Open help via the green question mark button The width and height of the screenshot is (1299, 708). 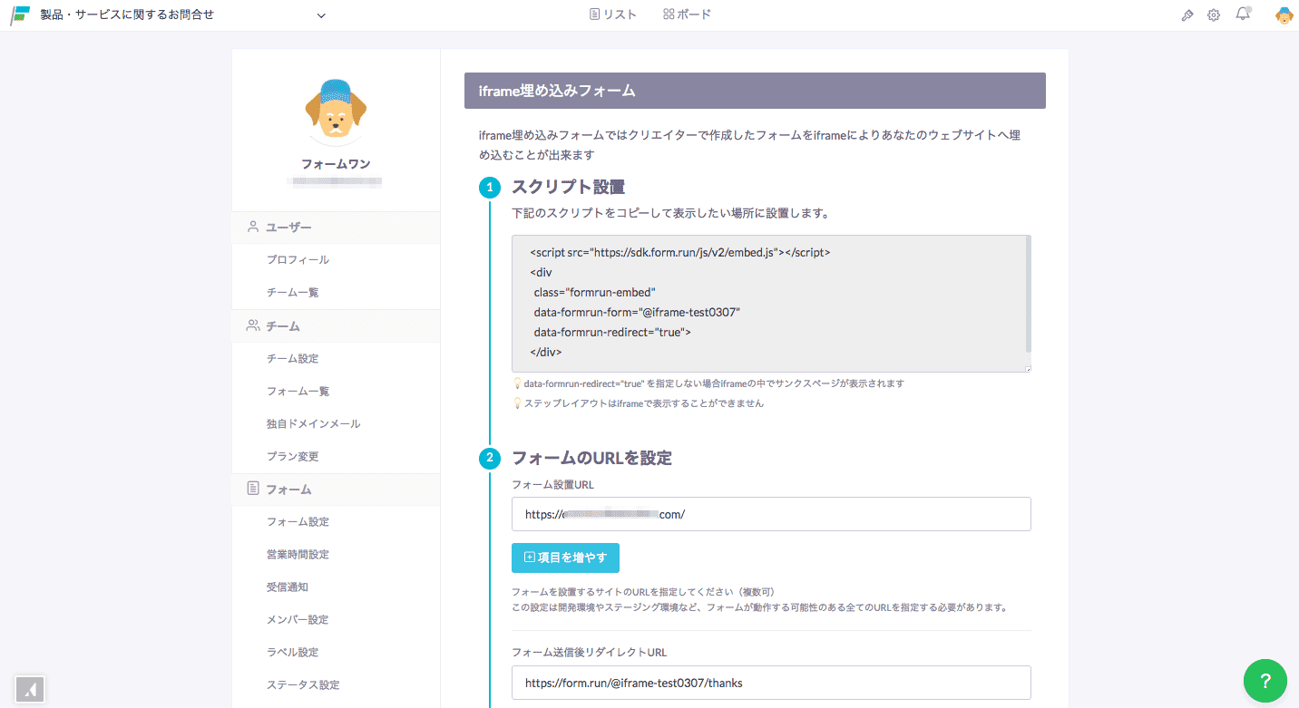click(1265, 681)
